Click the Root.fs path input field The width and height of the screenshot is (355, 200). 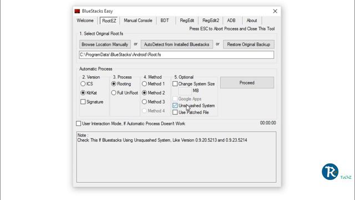[x=176, y=54]
